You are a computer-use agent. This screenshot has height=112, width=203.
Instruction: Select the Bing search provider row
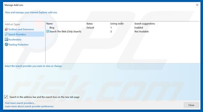coord(52,27)
